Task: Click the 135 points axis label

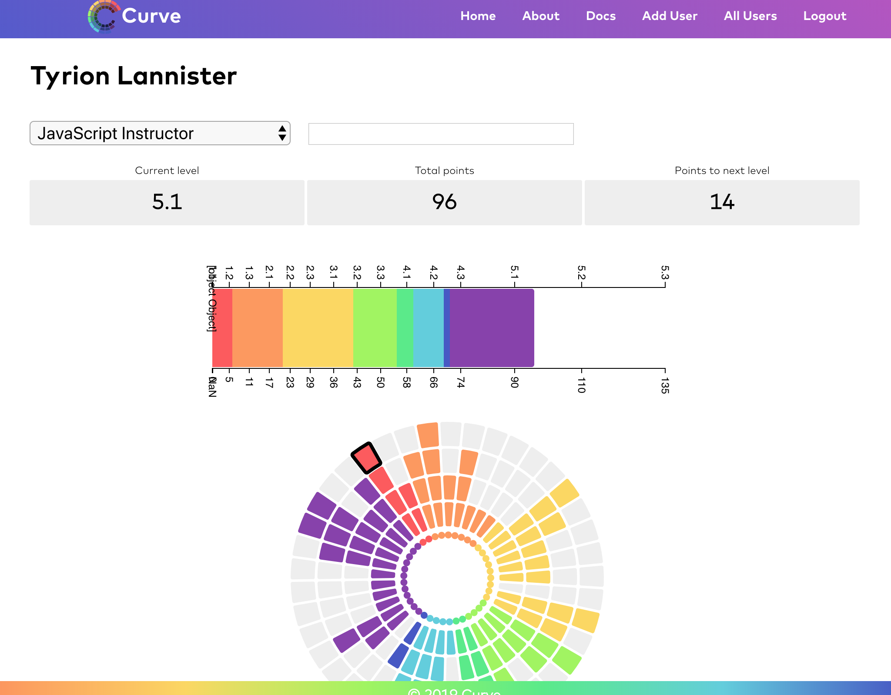Action: (x=665, y=385)
